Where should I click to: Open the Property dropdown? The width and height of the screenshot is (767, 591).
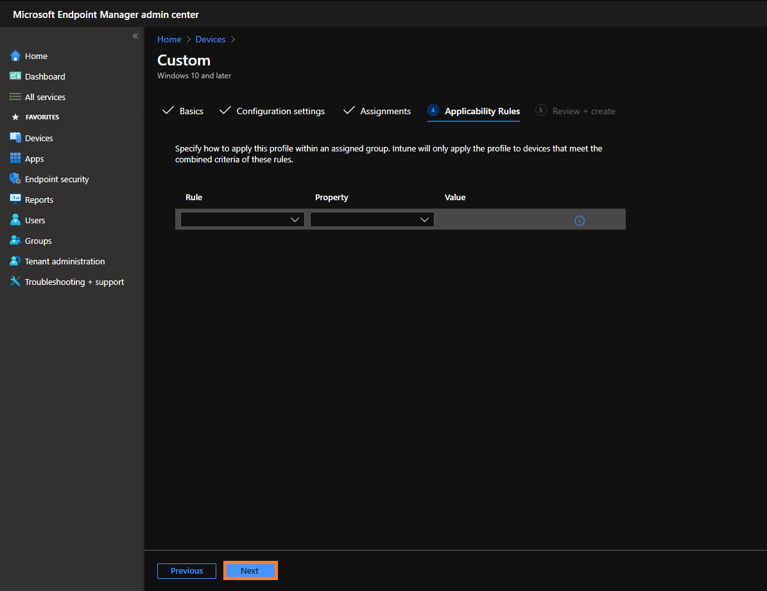click(x=372, y=219)
